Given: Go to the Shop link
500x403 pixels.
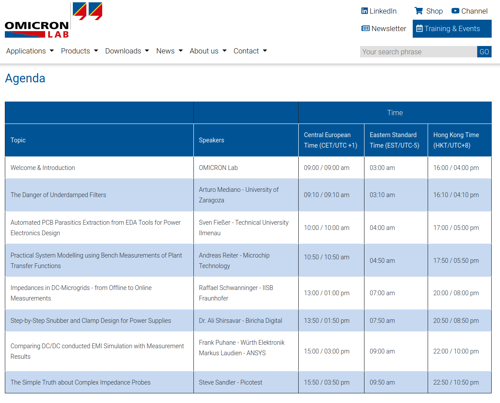Looking at the screenshot, I should (429, 11).
